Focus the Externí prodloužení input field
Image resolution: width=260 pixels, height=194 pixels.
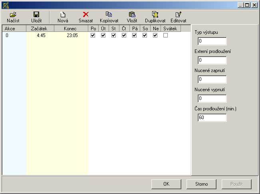pyautogui.click(x=212, y=60)
